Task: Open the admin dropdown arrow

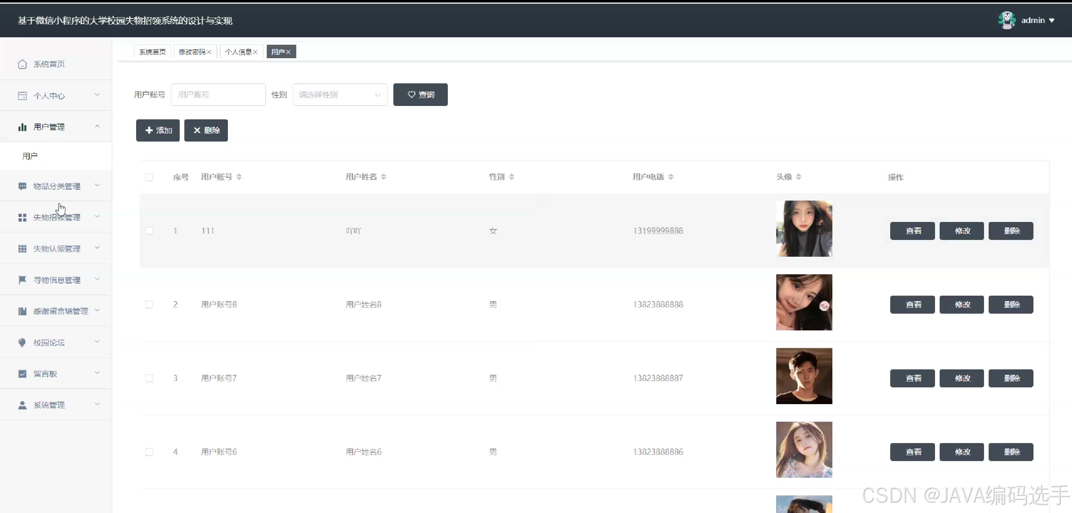Action: [x=1051, y=21]
